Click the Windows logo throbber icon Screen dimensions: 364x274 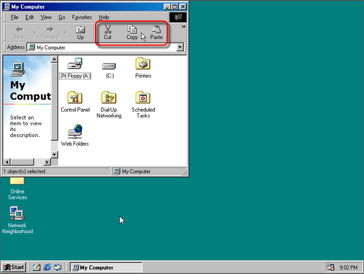(178, 18)
